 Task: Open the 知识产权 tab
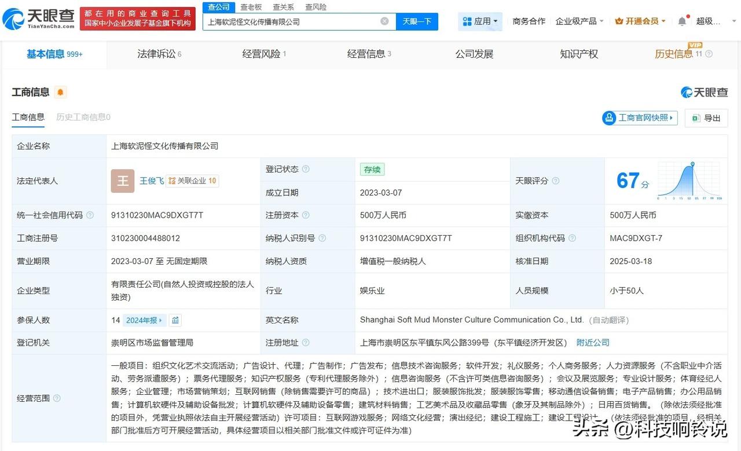click(x=579, y=54)
